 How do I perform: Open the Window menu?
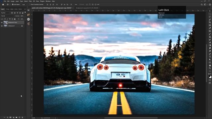click(48, 1)
